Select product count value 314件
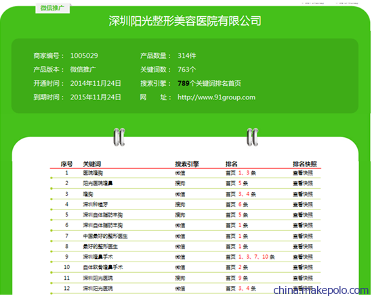Image resolution: width=372 pixels, height=296 pixels. coord(187,55)
